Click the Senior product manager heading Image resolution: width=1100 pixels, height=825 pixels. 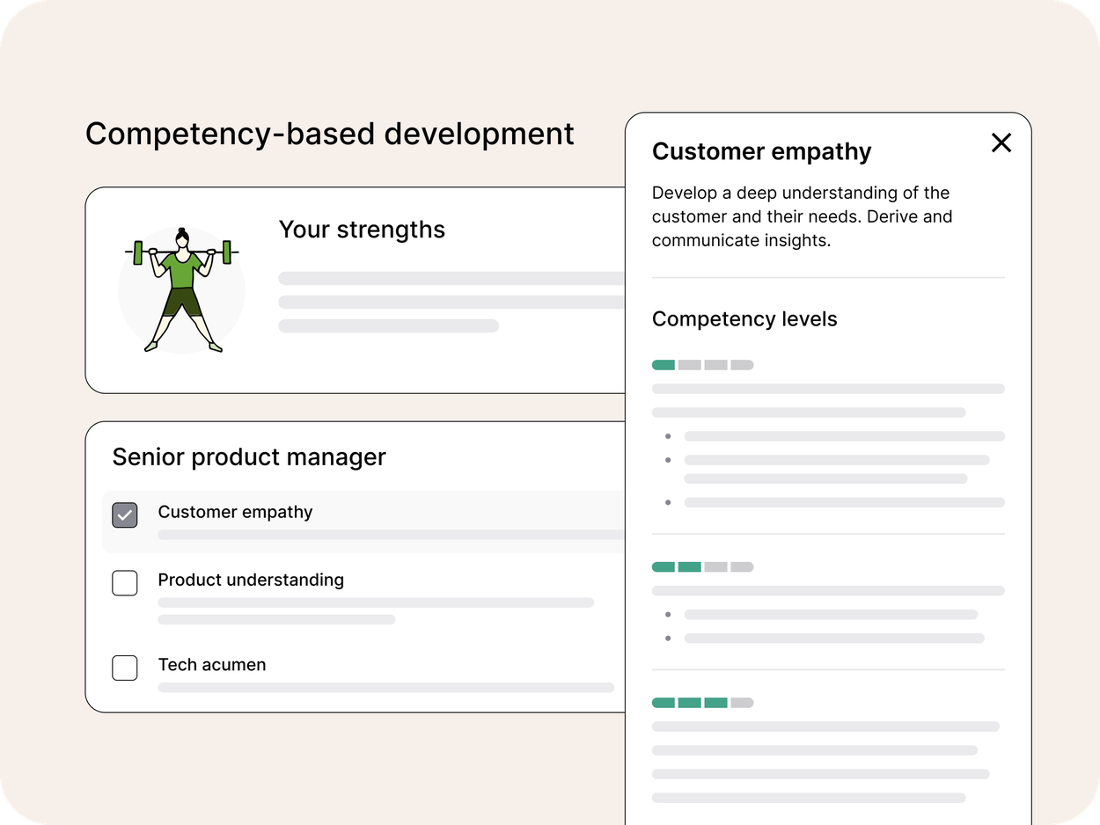click(x=249, y=457)
